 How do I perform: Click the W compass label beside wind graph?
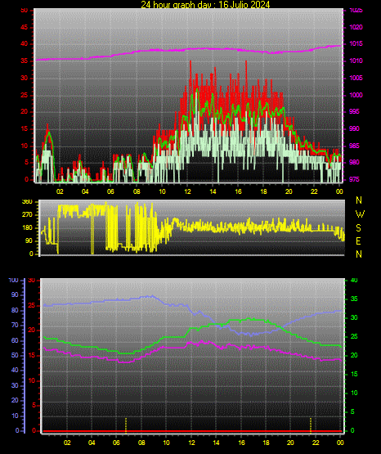point(360,214)
